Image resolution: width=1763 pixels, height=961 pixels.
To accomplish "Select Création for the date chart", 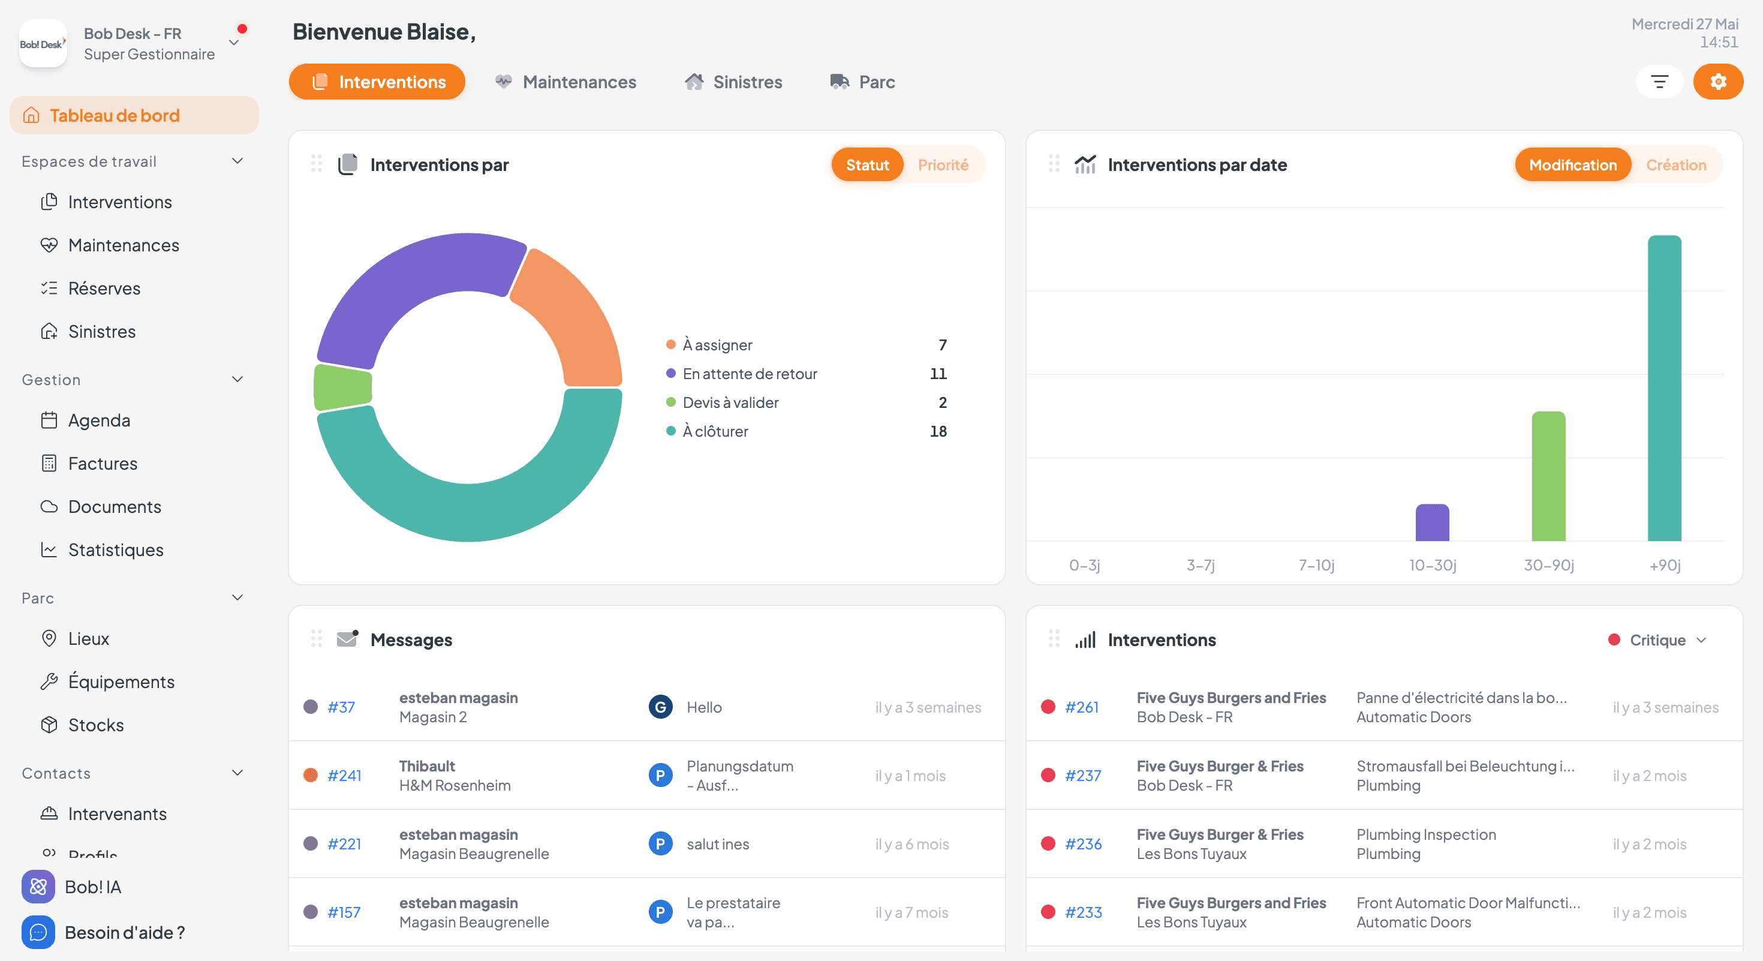I will coord(1676,165).
